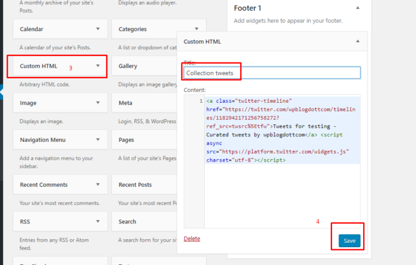This screenshot has width=416, height=265.
Task: Select the Search widget title
Action: [x=127, y=221]
